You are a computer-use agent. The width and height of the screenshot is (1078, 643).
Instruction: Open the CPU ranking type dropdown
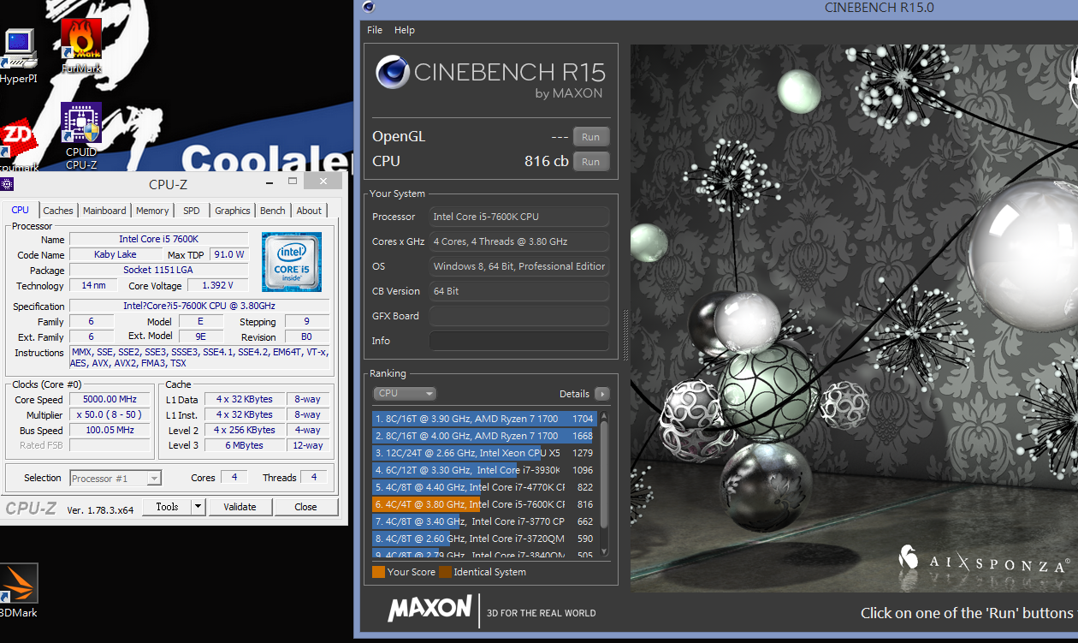(x=405, y=394)
